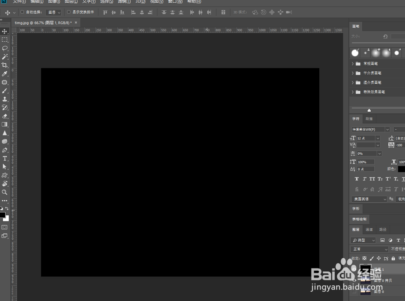This screenshot has width=405, height=301.
Task: Switch to the 通道 tab
Action: [x=369, y=229]
